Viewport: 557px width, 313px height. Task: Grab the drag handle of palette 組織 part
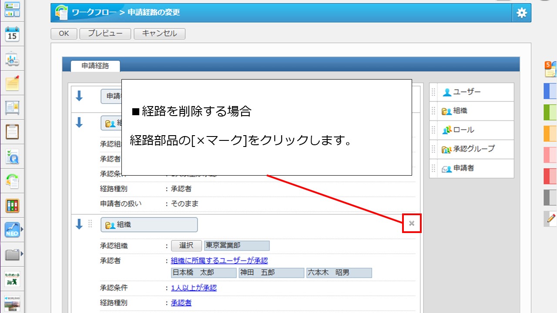[x=433, y=111]
